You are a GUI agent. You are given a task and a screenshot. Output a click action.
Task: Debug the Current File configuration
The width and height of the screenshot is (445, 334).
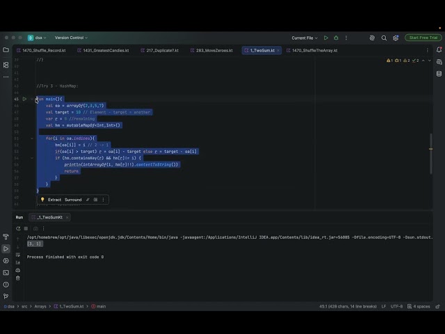pos(336,38)
